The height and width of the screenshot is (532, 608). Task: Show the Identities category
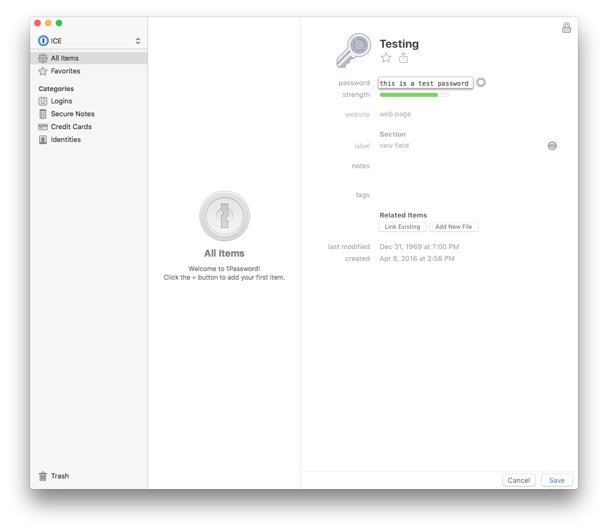tap(89, 139)
